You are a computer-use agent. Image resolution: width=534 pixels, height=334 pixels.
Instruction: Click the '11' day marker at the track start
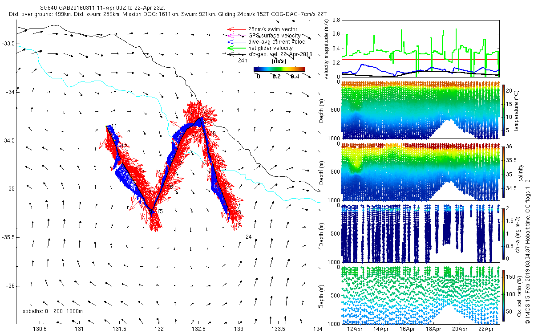[114, 126]
